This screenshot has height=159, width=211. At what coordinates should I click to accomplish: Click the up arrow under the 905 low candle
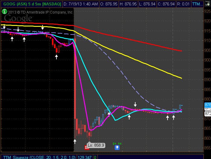click(56, 57)
